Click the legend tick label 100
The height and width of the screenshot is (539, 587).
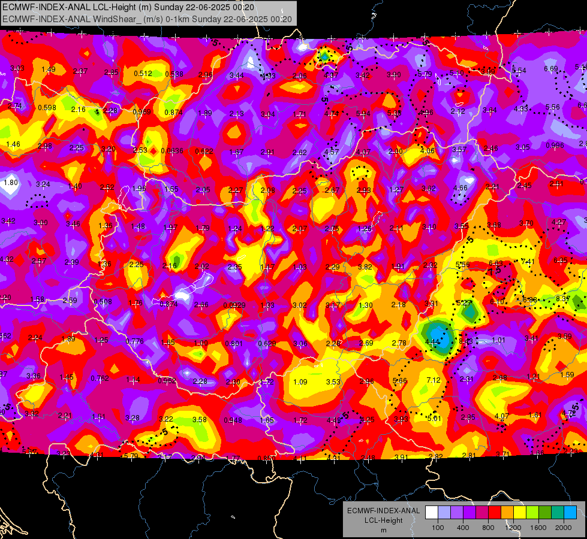(x=438, y=528)
